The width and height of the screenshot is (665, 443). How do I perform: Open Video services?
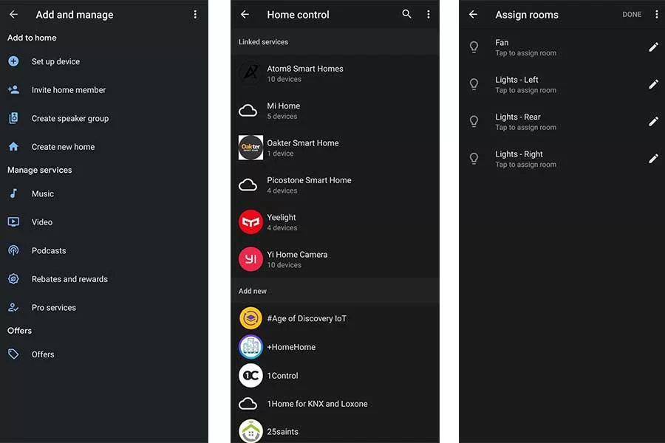104,222
